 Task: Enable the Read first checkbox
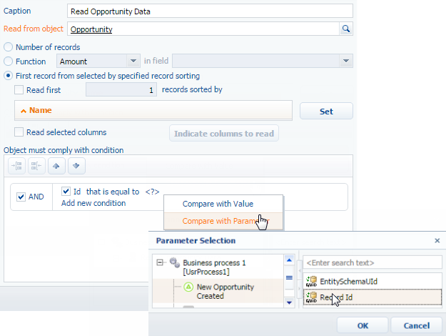pos(19,90)
